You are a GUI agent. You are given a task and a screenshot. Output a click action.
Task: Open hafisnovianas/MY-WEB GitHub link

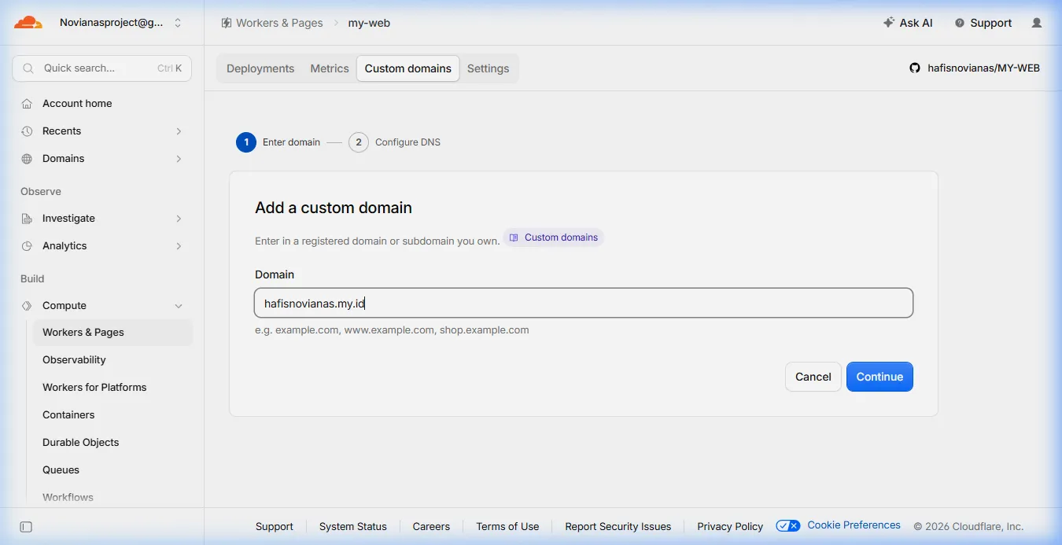coord(984,68)
